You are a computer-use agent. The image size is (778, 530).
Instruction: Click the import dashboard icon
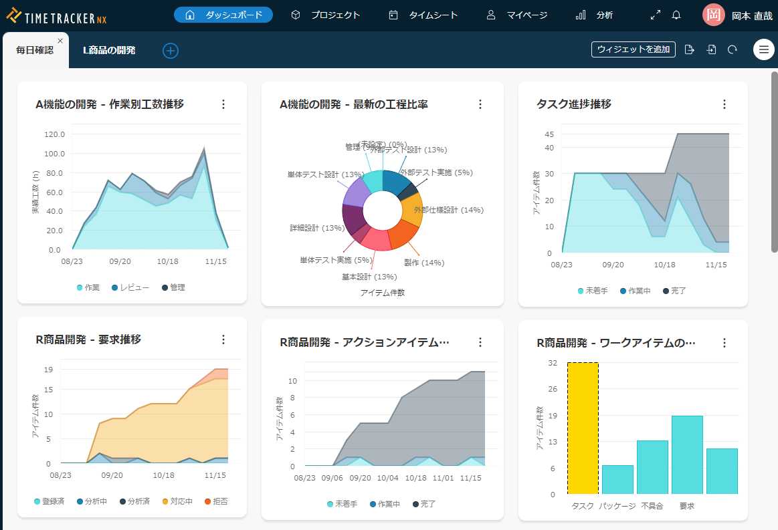[x=712, y=49]
